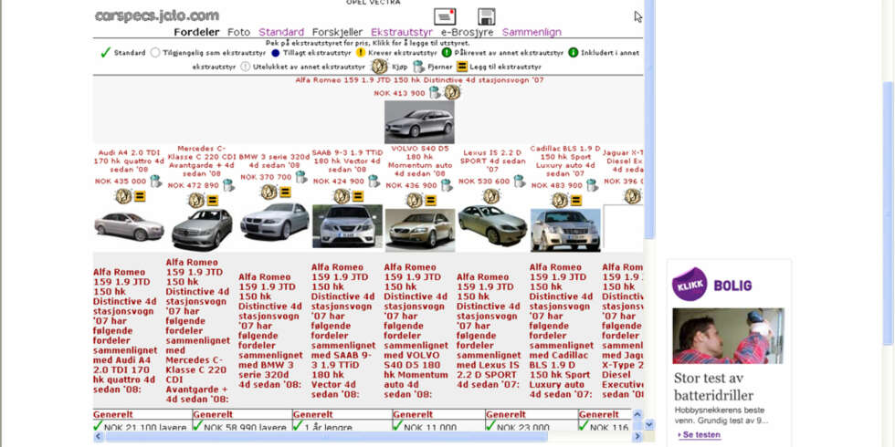Click the buy icon under Cadillac BLS
895x447 pixels.
click(560, 200)
